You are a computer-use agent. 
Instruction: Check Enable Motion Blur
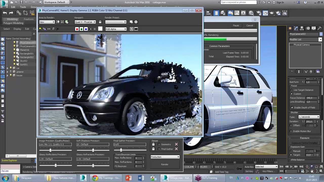[291, 131]
